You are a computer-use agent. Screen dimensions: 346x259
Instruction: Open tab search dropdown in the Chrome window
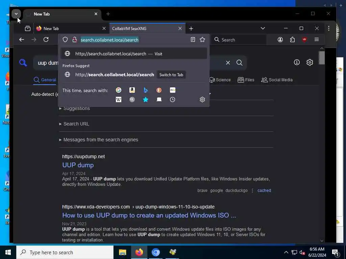16,14
